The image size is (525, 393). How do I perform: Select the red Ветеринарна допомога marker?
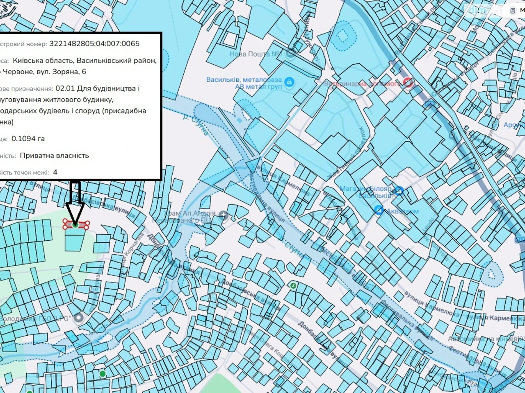pyautogui.click(x=408, y=83)
